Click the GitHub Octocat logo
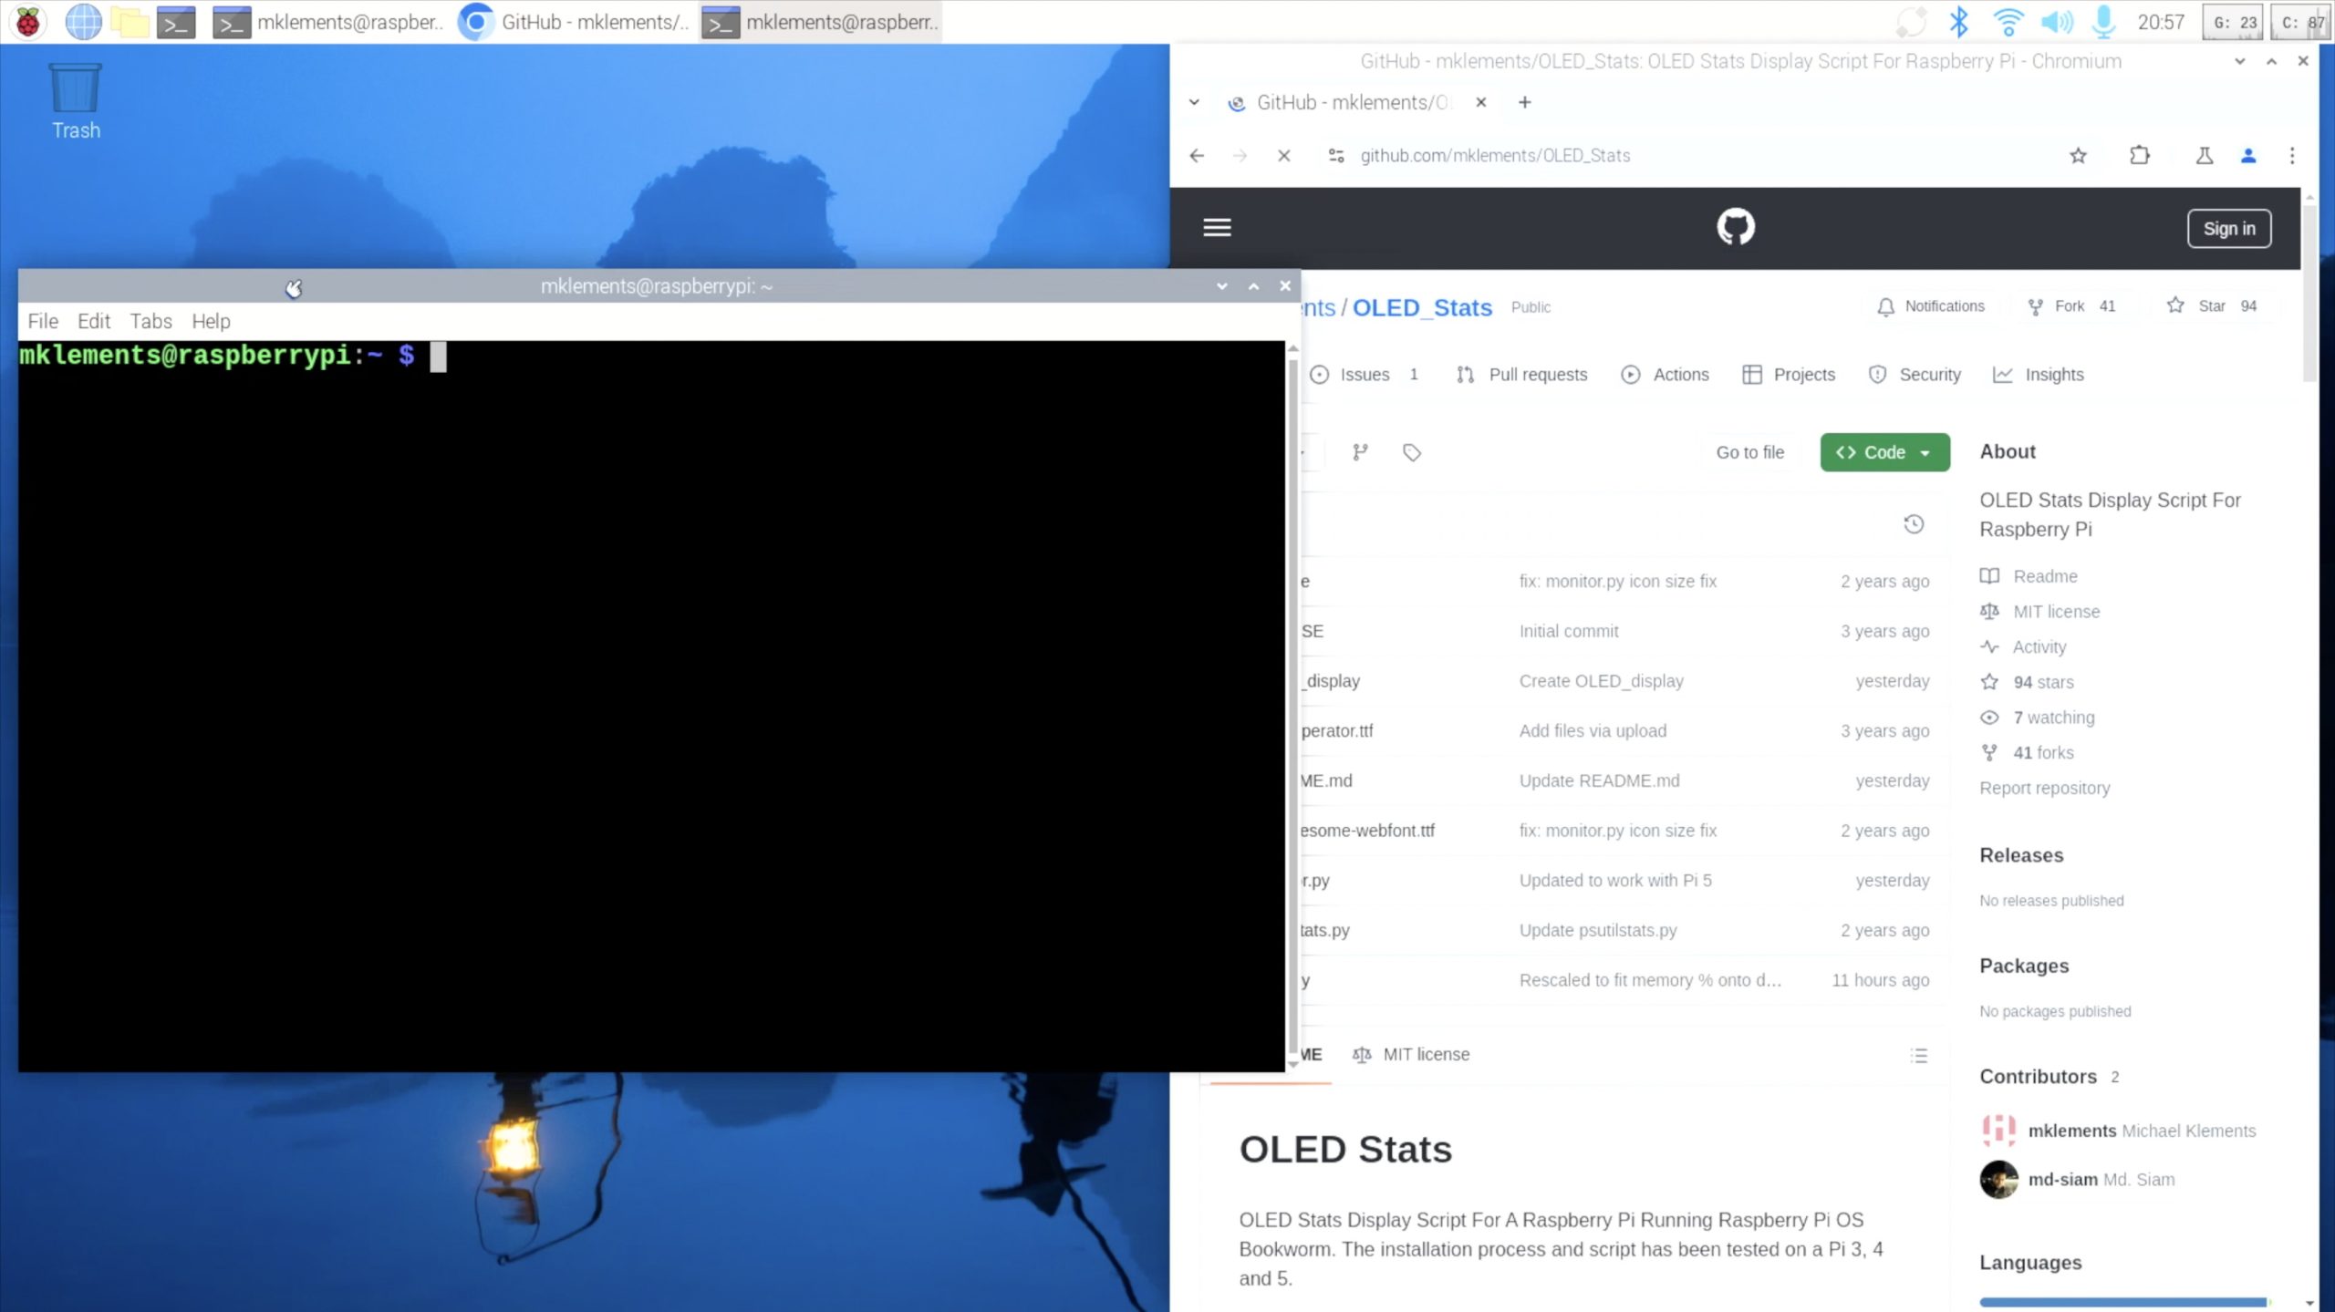Screen dimensions: 2335x1312 click(x=1735, y=227)
